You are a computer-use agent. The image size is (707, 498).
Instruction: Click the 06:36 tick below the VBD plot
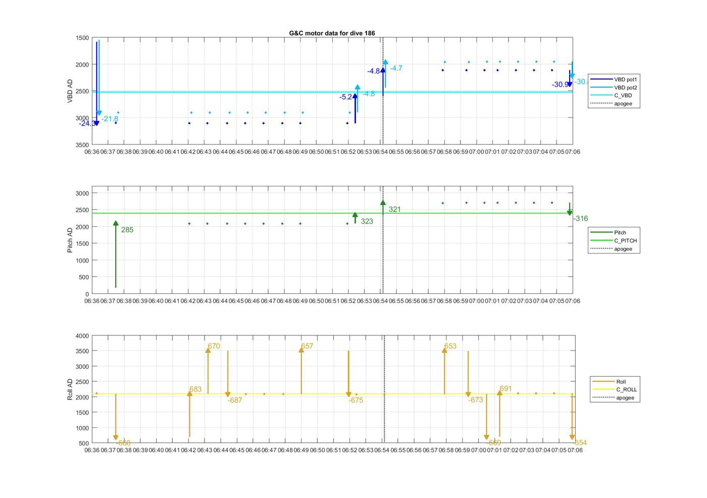[91, 152]
